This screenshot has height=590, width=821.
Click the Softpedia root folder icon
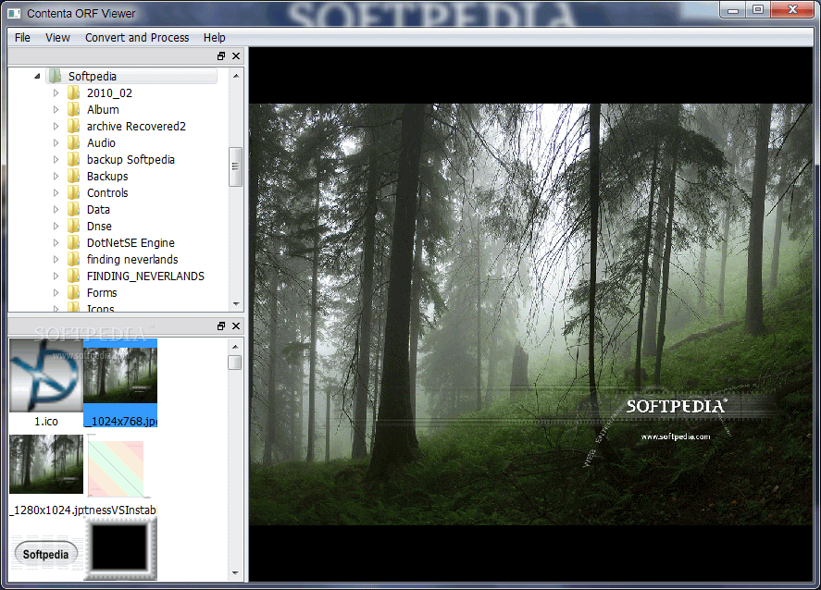[x=55, y=77]
